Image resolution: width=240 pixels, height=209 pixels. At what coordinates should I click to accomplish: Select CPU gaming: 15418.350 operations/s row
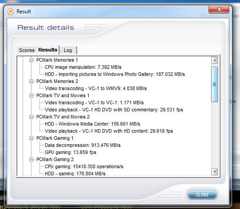84,166
